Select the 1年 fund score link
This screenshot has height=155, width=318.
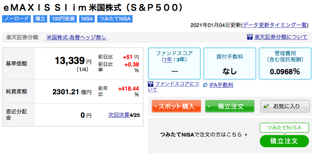point(167,60)
